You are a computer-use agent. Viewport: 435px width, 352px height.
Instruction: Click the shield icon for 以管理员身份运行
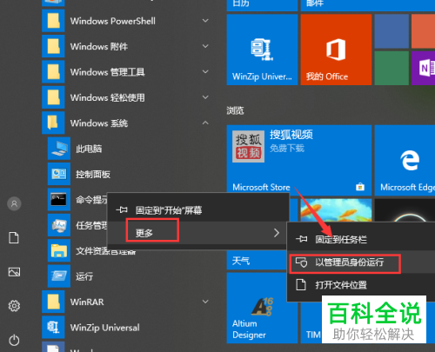301,262
